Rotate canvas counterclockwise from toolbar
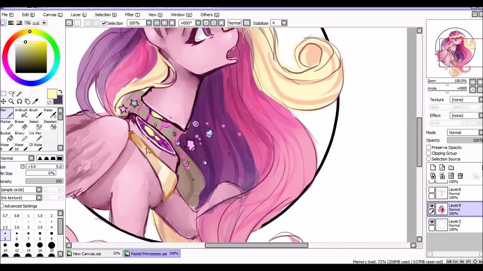The height and width of the screenshot is (271, 483). 206,23
